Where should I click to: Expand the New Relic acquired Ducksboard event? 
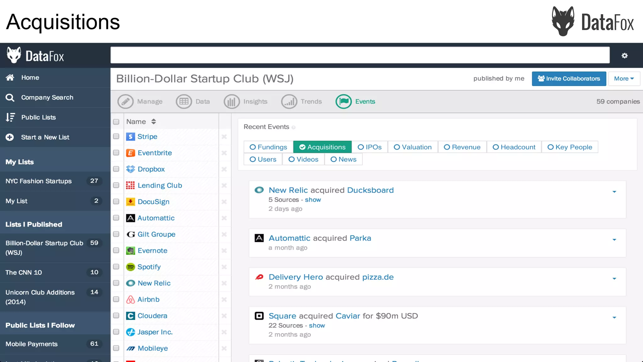[x=614, y=192]
